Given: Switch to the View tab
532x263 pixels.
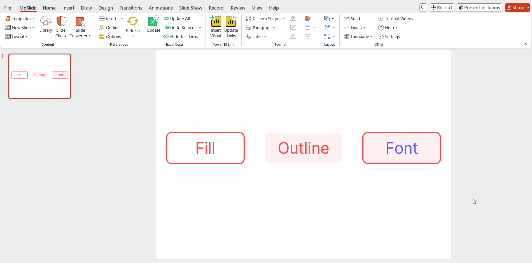Looking at the screenshot, I should click(x=257, y=8).
